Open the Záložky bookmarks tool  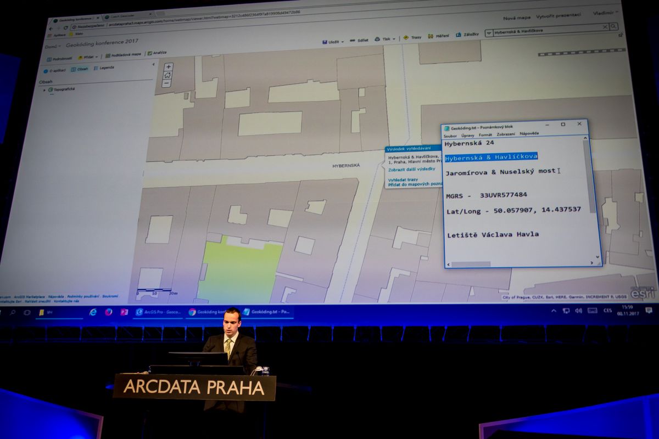[467, 35]
